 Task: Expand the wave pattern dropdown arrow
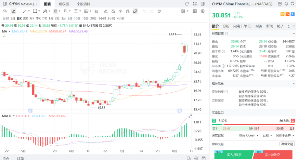(49, 11)
